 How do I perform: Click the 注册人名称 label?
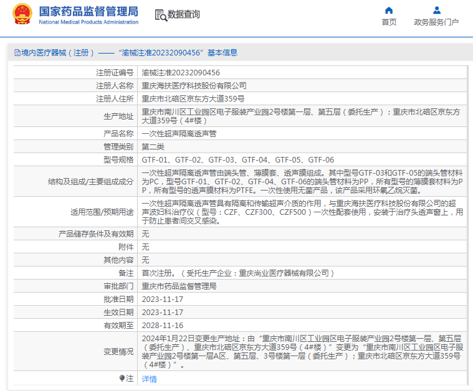(x=115, y=86)
